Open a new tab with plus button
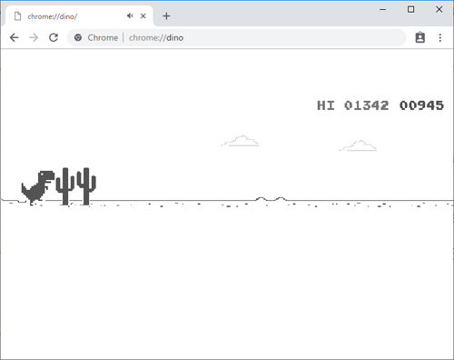The width and height of the screenshot is (454, 360). coord(166,16)
